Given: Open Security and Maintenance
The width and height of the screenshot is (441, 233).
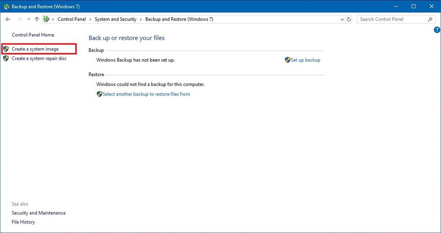Looking at the screenshot, I should [x=39, y=213].
